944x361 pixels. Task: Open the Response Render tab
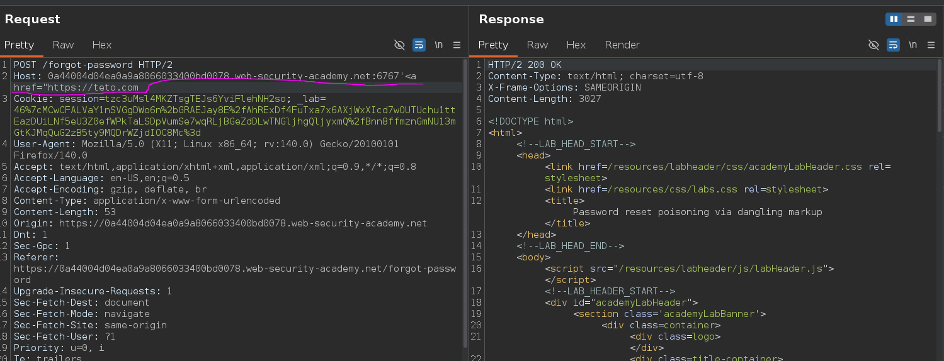622,45
